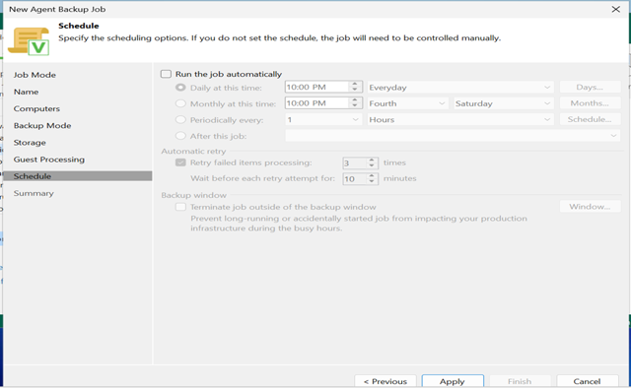Screen dimensions: 631x388
Task: Enable Run the job automatically checkbox
Action: tap(166, 74)
